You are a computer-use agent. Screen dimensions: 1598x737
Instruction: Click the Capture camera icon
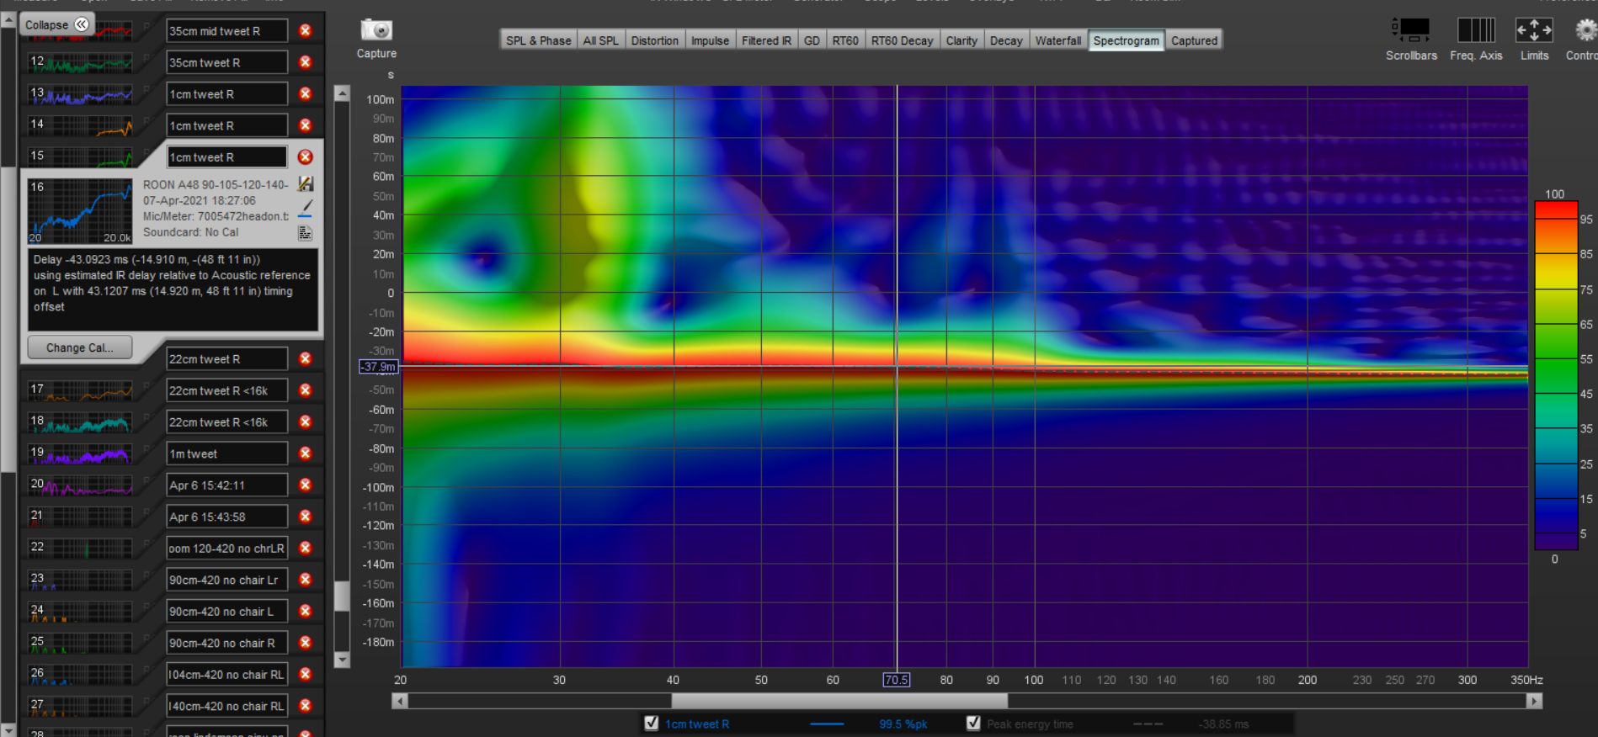[x=376, y=30]
